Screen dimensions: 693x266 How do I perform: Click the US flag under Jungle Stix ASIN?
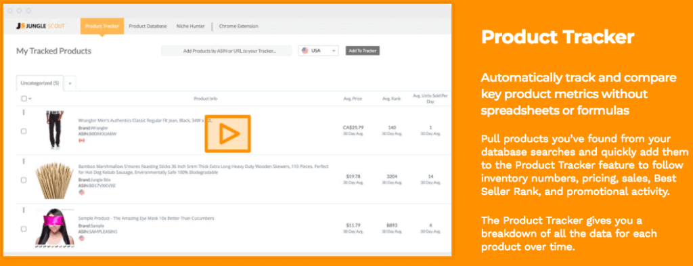pos(81,192)
